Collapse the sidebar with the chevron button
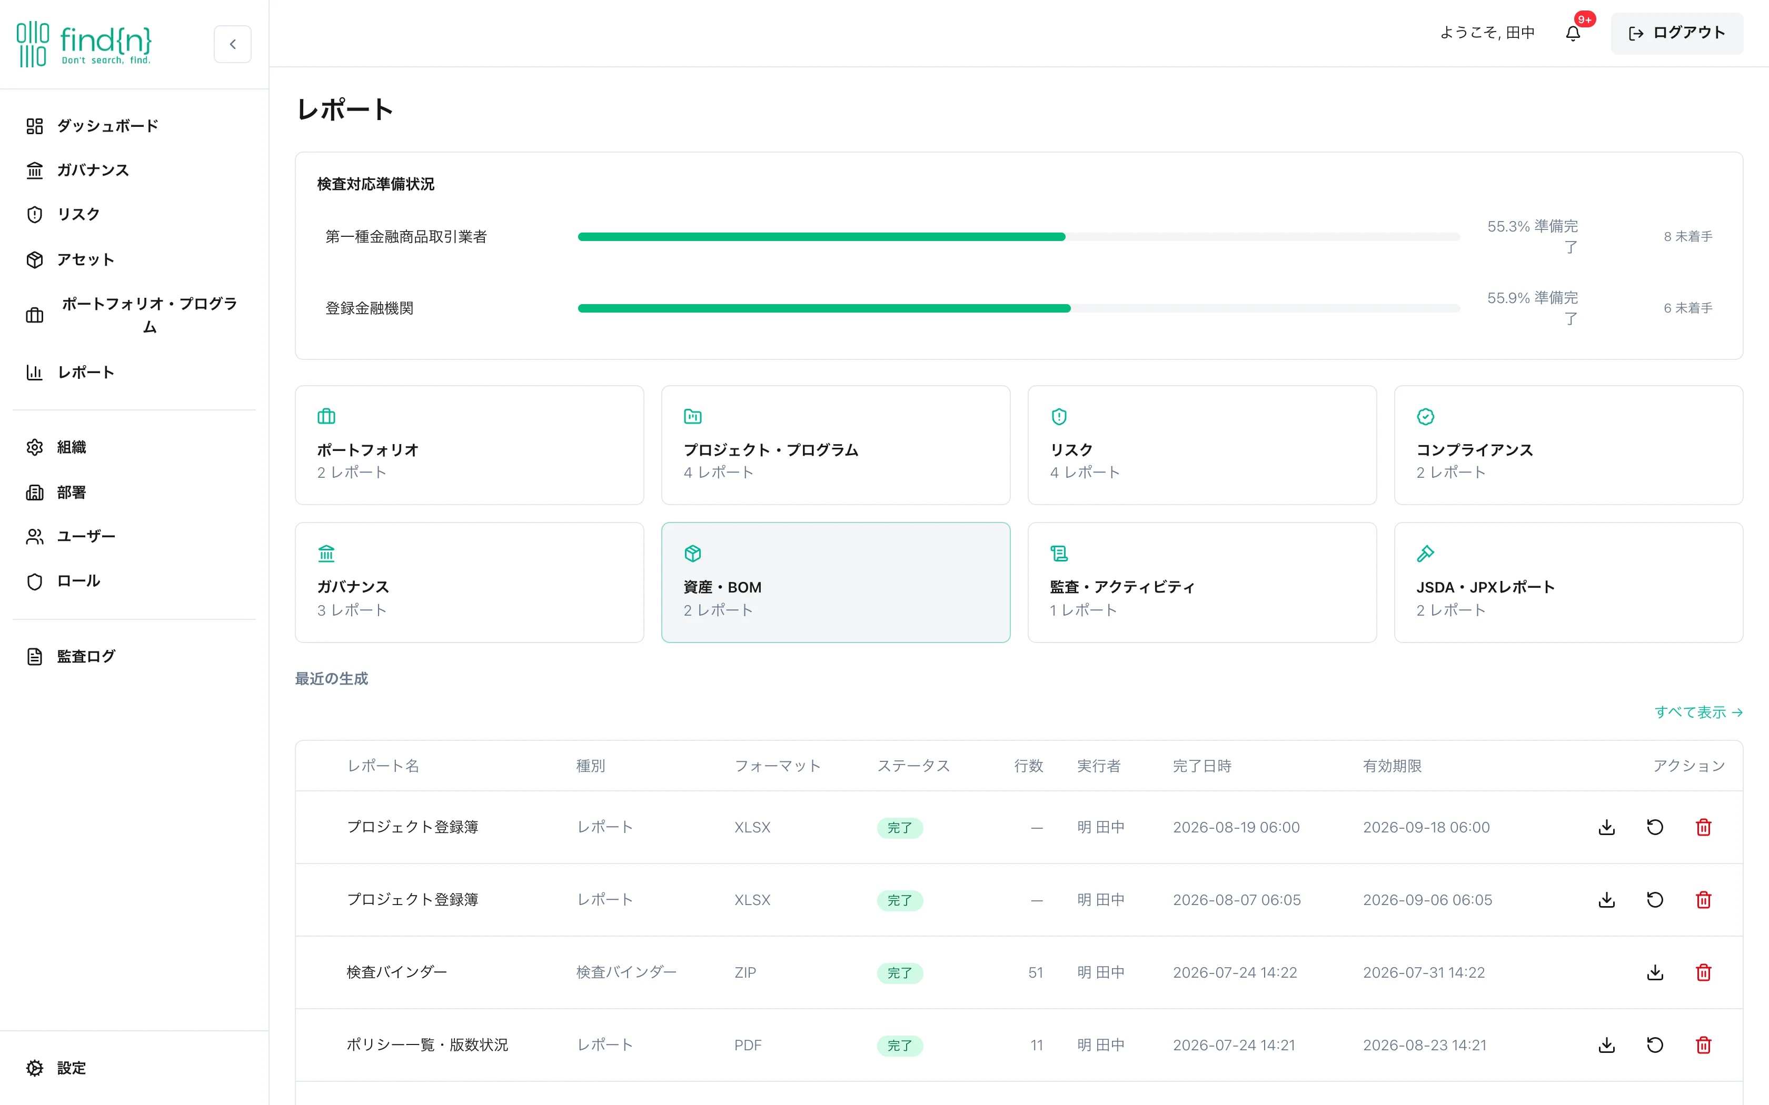 pos(233,44)
